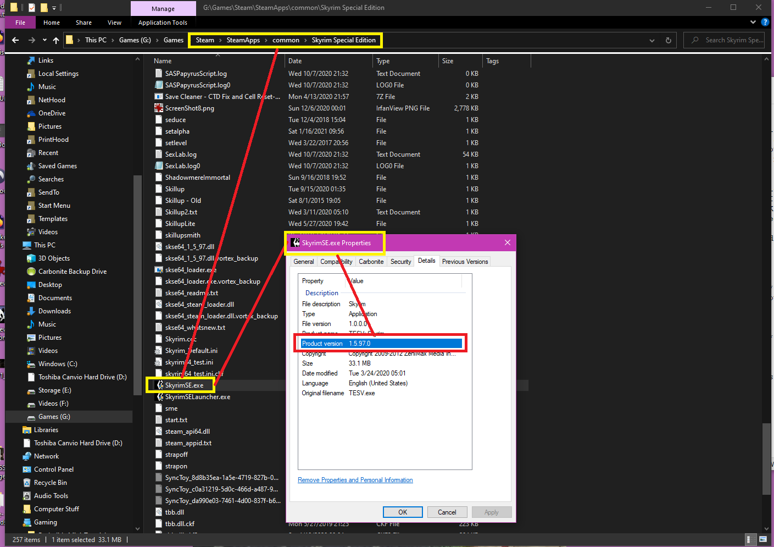The width and height of the screenshot is (774, 547).
Task: Select the SkyrimSELauncher.exe file icon
Action: click(159, 397)
